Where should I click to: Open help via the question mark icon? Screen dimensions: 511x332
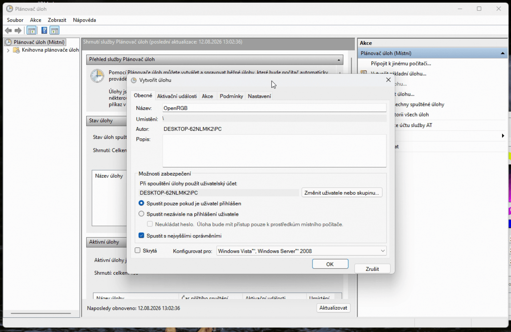44,31
